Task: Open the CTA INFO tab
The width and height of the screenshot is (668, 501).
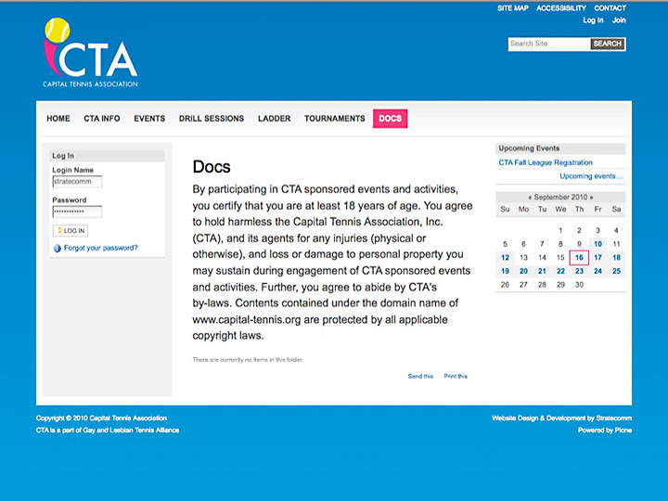Action: pos(102,119)
